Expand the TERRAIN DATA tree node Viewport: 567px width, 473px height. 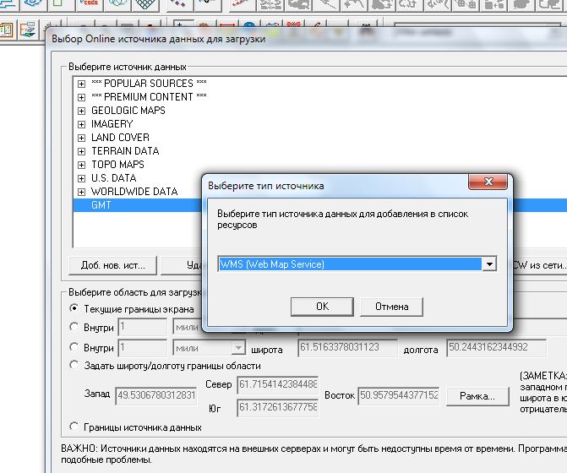[x=81, y=151]
